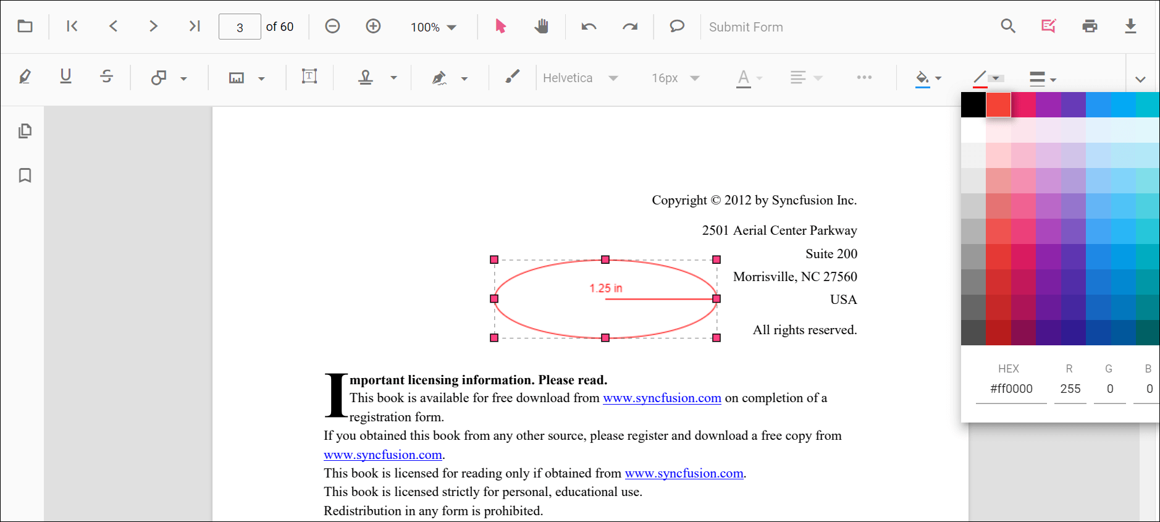Image resolution: width=1160 pixels, height=522 pixels.
Task: Click the undo arrow icon
Action: (588, 27)
